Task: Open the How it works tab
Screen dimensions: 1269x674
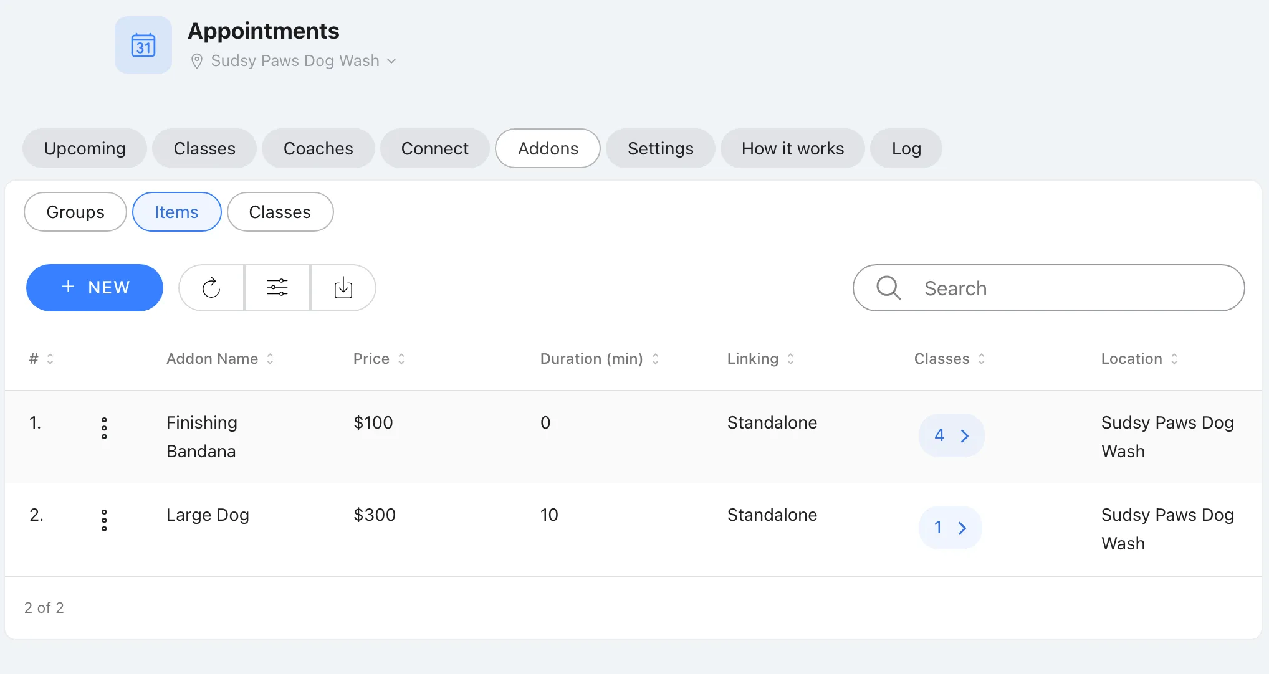Action: point(792,148)
